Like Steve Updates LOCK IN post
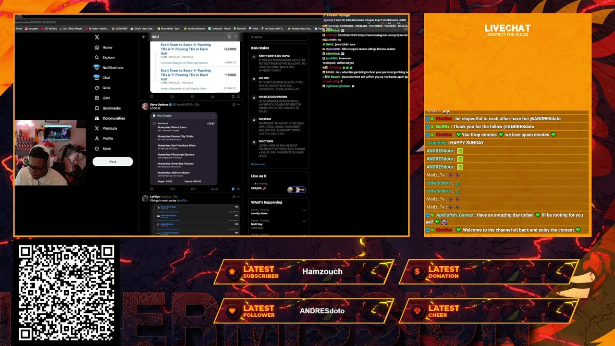615x346 pixels. [192, 189]
